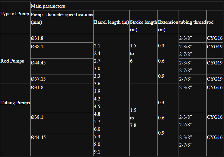This screenshot has height=157, width=224.
Task: Click the "Stroke length" column header
Action: click(143, 22)
